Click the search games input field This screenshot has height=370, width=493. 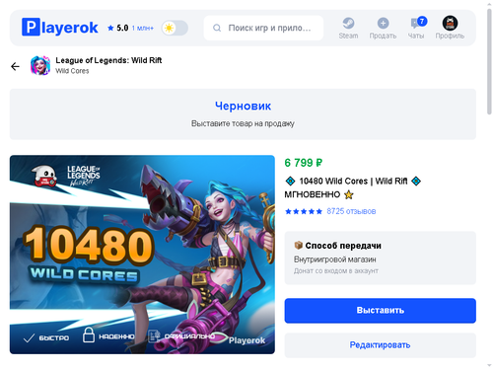tap(263, 28)
